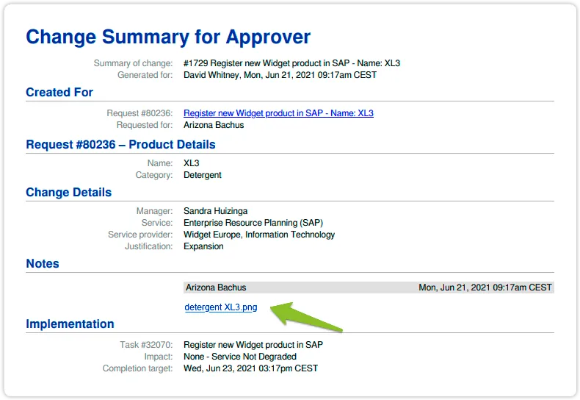
Task: Click the 'Service:' label
Action: point(157,223)
